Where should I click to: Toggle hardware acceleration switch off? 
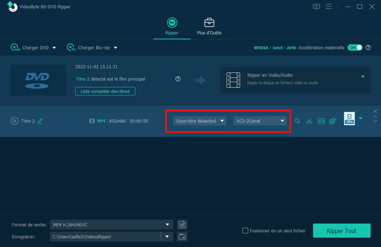coord(355,48)
